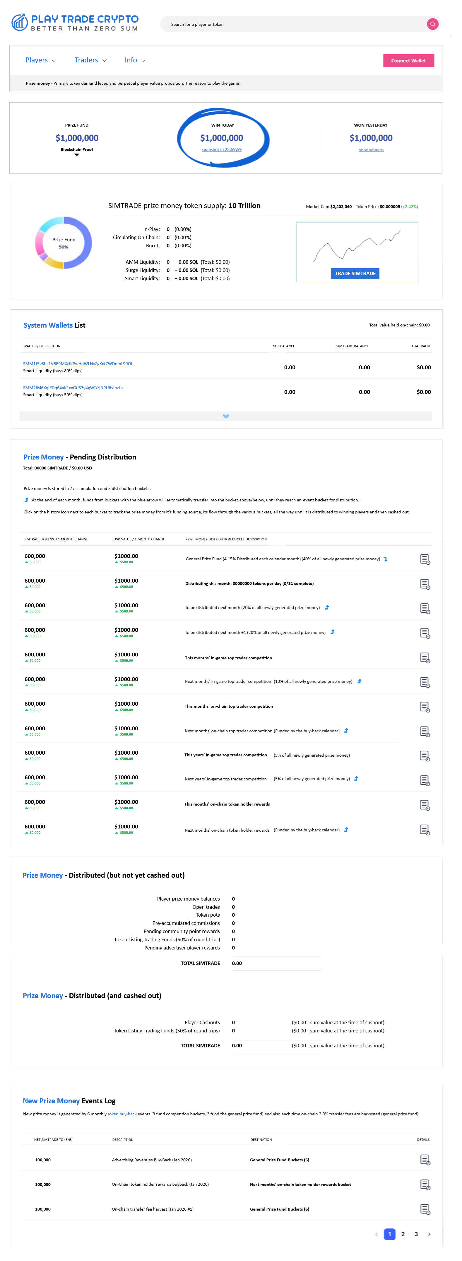Click the Play Trade Crypto logo
Screen dimensions: 462x1261
coord(75,23)
